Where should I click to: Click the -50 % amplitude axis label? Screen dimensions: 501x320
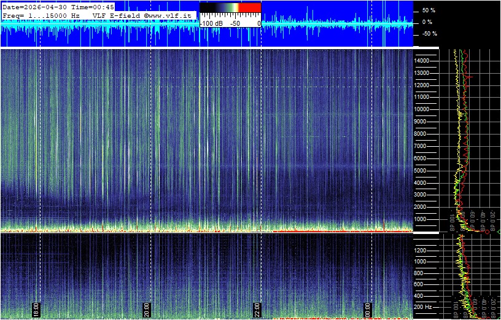click(x=429, y=34)
